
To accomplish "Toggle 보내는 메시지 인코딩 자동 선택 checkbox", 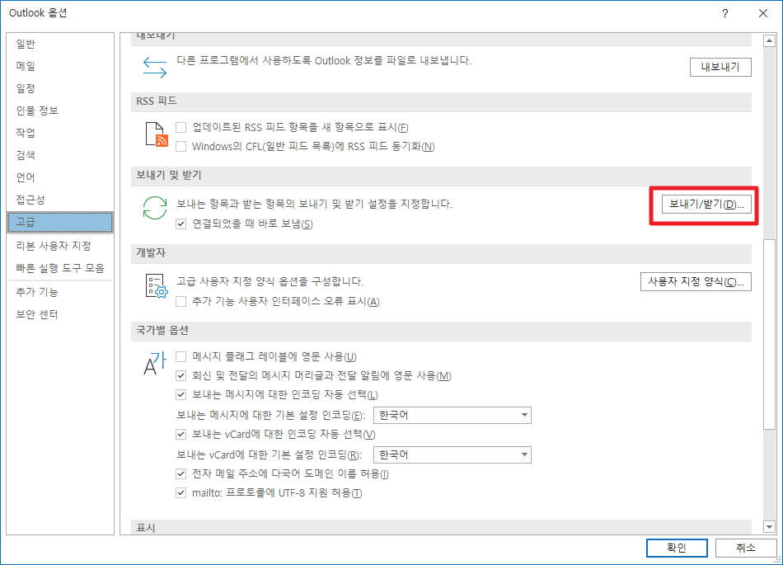I will tap(181, 394).
